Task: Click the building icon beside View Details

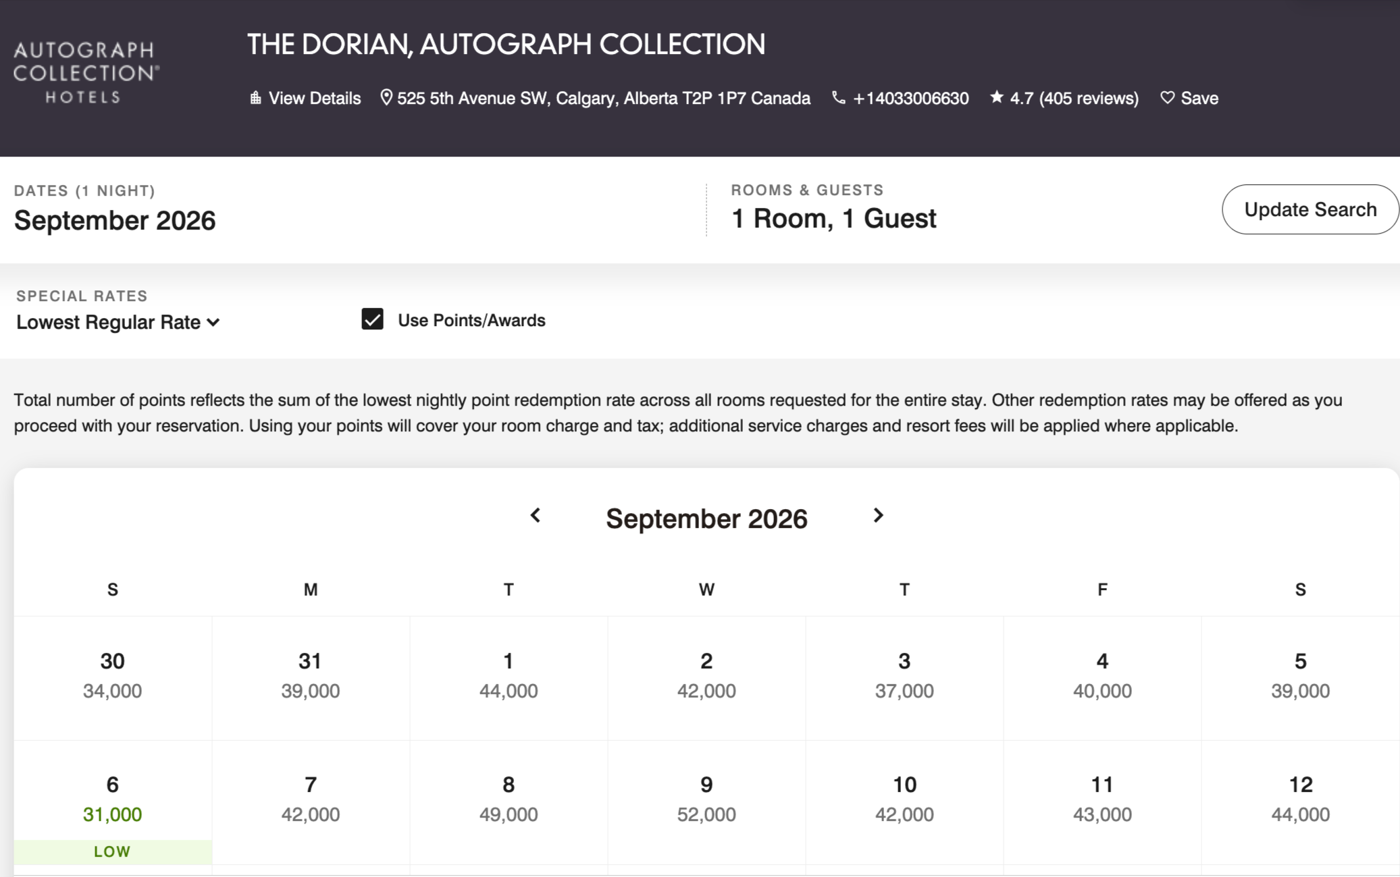Action: coord(255,98)
